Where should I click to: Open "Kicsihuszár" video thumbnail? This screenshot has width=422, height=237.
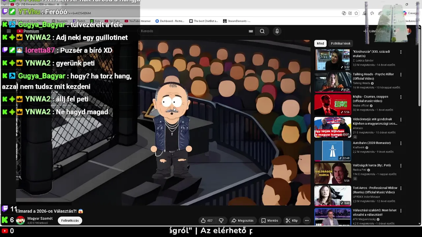pyautogui.click(x=332, y=60)
